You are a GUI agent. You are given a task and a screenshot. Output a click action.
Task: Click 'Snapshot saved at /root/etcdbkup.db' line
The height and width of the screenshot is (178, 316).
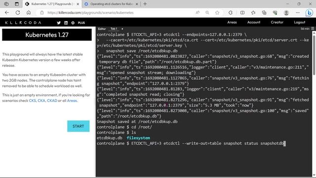click(137, 122)
